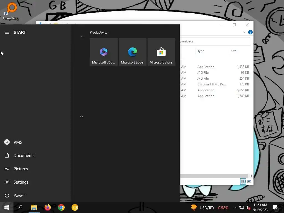The image size is (284, 213).
Task: Click the Windows Start button
Action: 7,207
